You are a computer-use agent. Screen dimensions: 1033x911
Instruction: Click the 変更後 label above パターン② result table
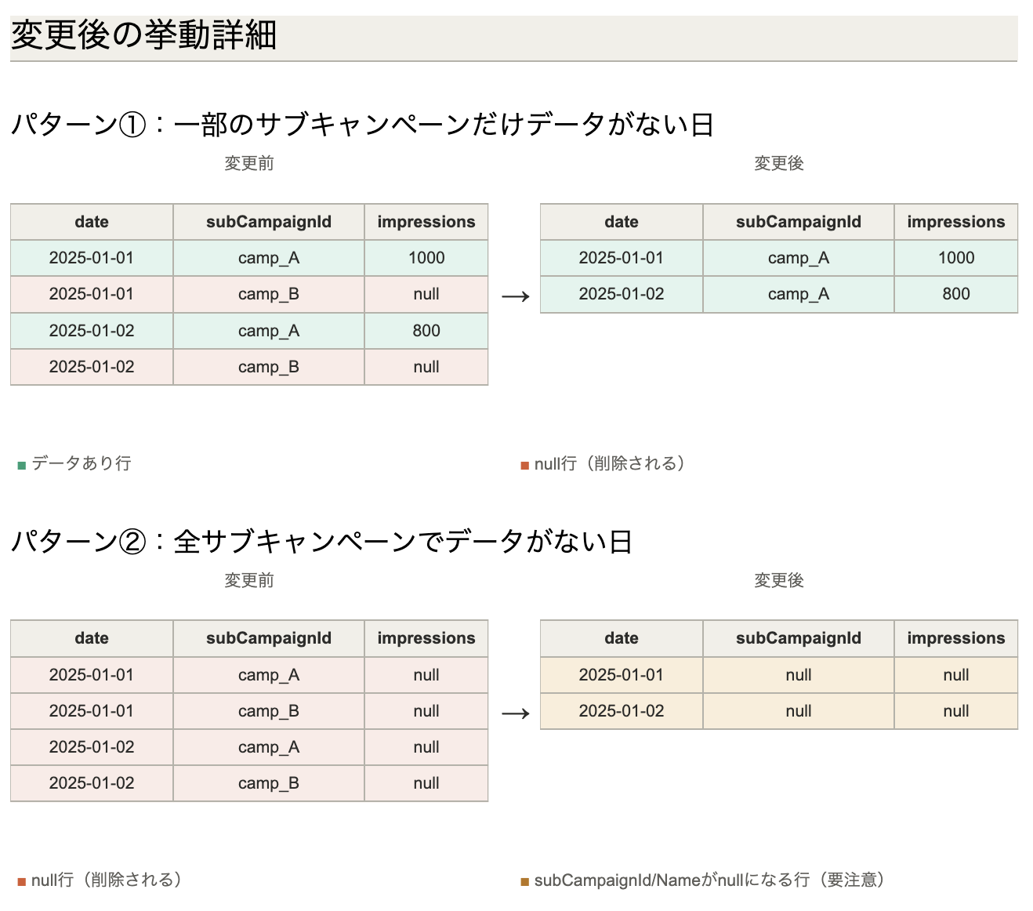coord(778,580)
